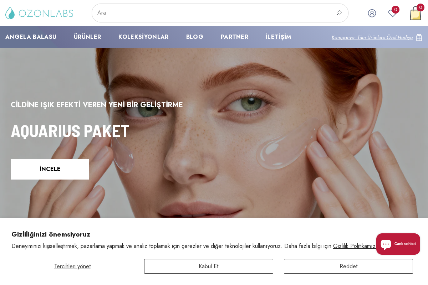Go to the İLETİŞİM menu item
This screenshot has height=285, width=428.
(278, 37)
